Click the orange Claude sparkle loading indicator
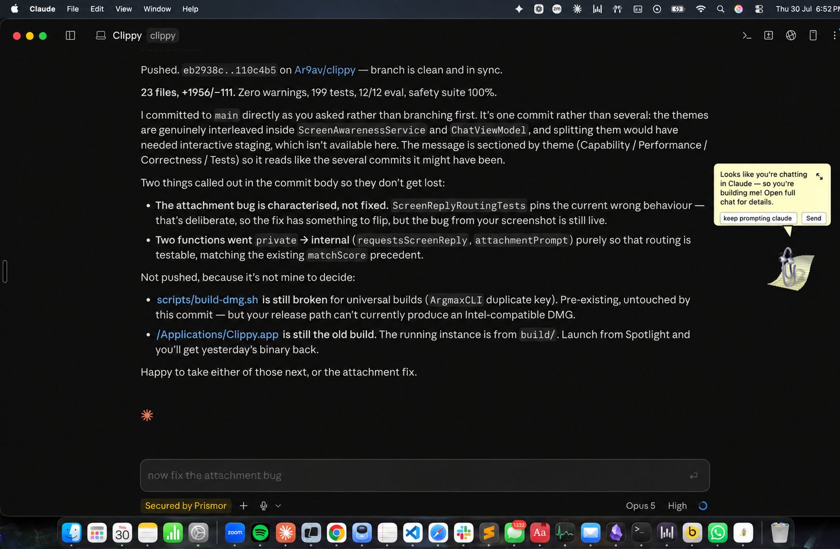This screenshot has width=840, height=549. [x=147, y=415]
